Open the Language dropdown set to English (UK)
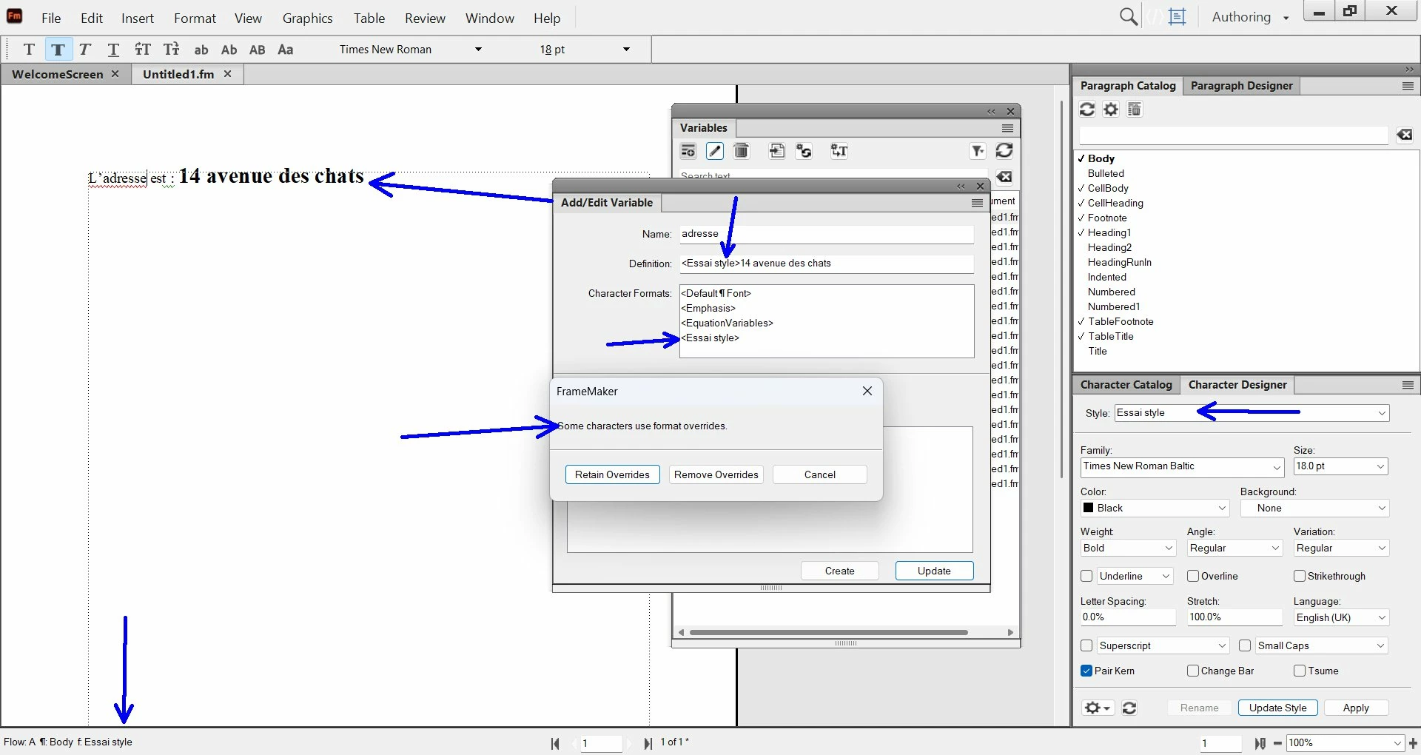 [1381, 617]
